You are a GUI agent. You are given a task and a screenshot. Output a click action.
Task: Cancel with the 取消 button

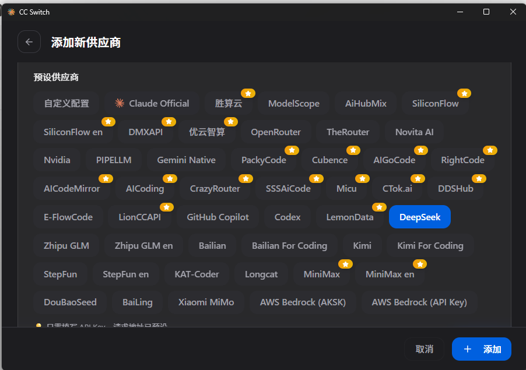coord(425,349)
